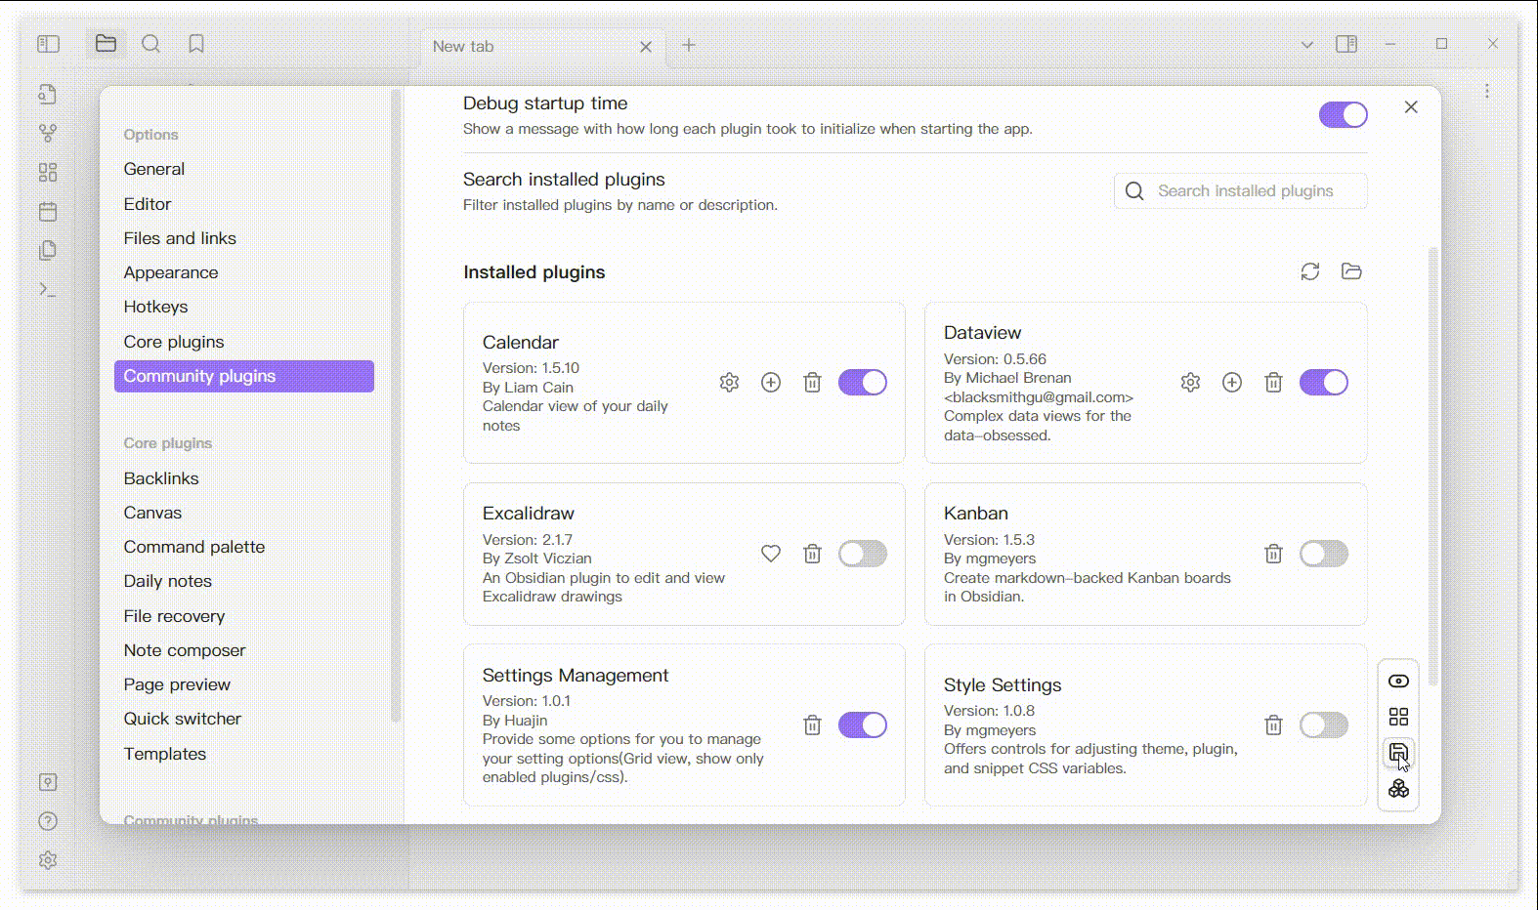Viewport: 1538px width, 910px height.
Task: Open Note composer plugin options
Action: (244, 650)
